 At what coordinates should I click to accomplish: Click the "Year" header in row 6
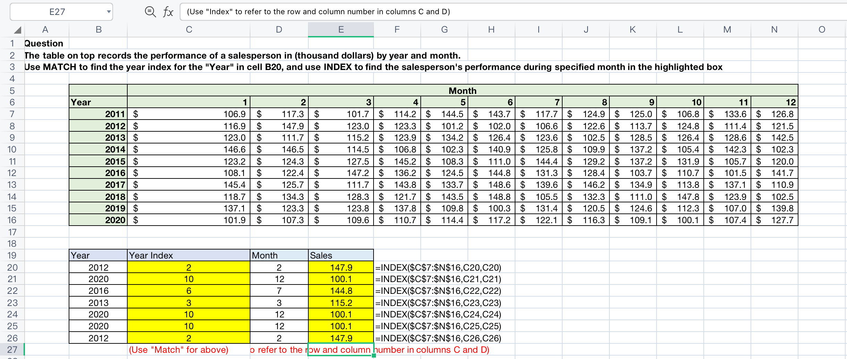point(98,102)
